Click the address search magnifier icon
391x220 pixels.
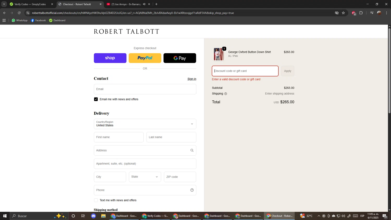point(192,150)
